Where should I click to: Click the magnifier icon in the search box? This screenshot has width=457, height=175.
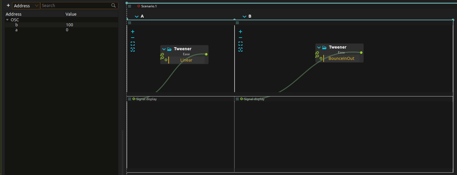pyautogui.click(x=114, y=6)
